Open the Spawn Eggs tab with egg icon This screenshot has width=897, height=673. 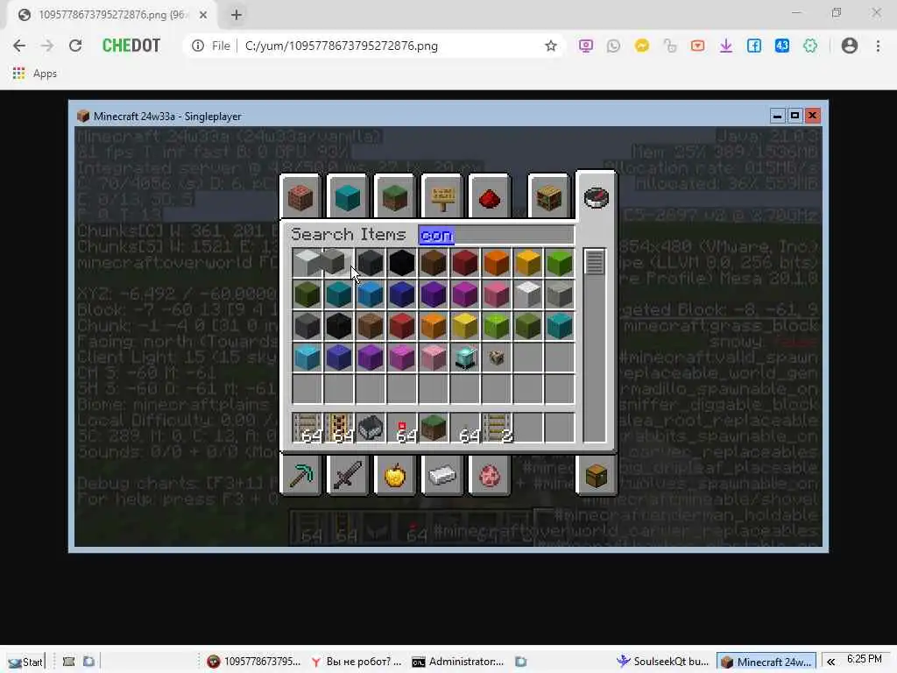pos(489,474)
